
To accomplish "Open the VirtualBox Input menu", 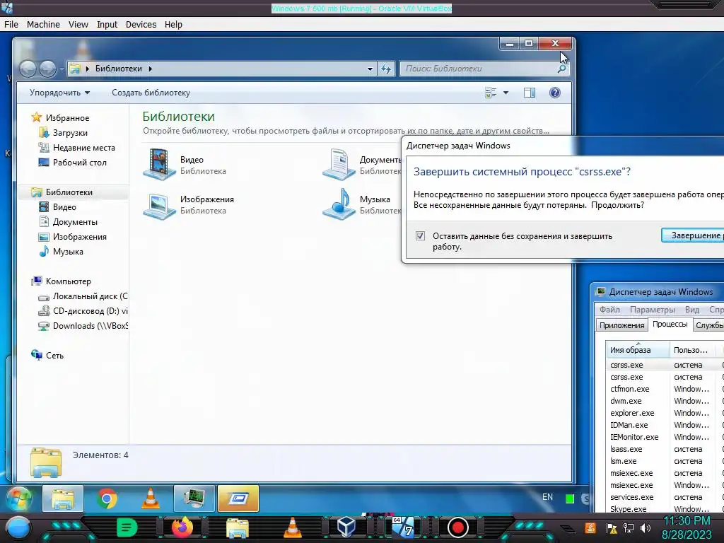I will (107, 25).
